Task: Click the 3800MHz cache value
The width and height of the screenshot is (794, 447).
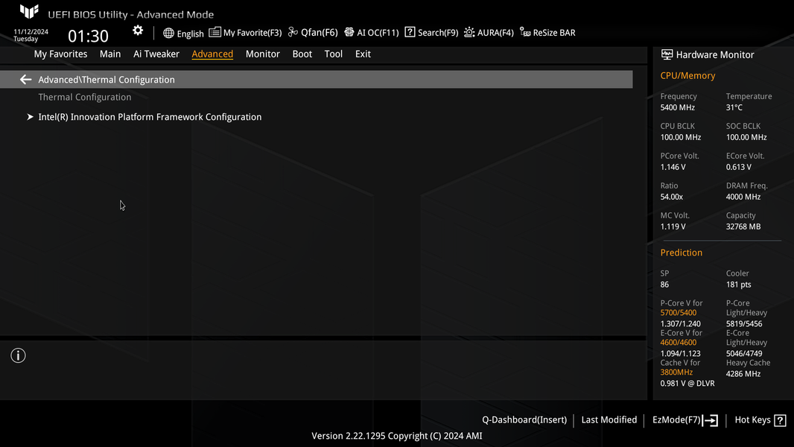Action: click(676, 372)
